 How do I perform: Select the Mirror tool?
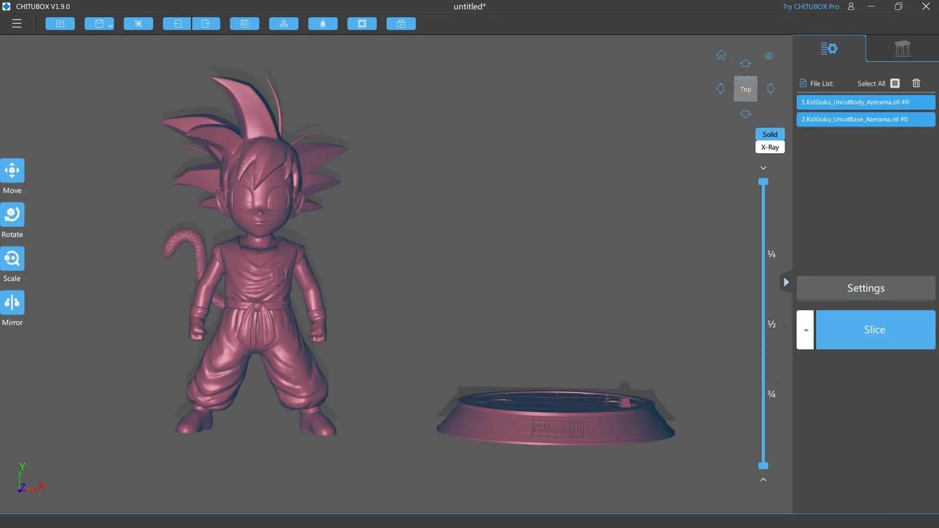12,303
